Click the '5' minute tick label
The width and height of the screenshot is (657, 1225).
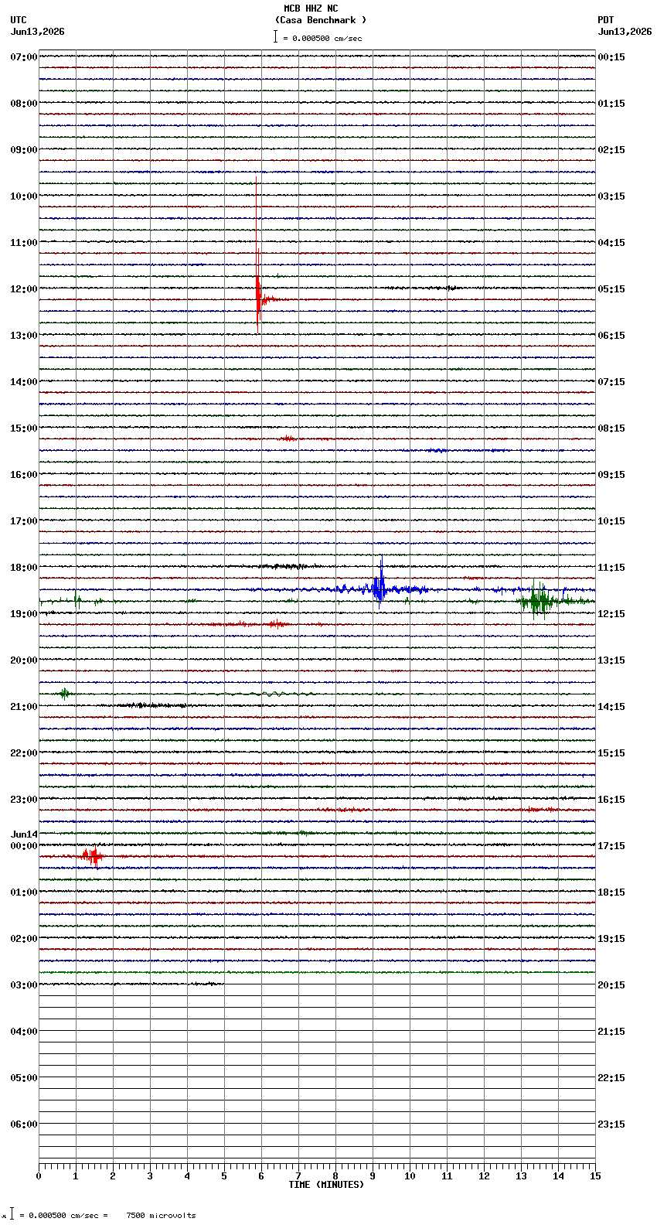click(224, 1176)
